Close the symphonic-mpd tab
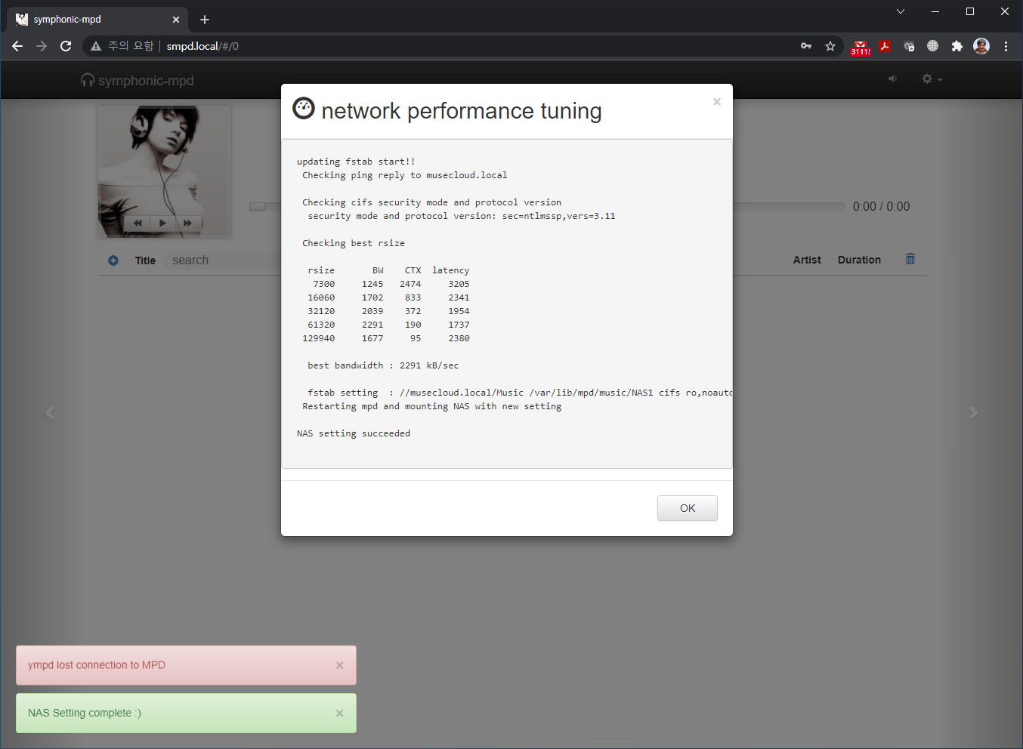 click(176, 20)
